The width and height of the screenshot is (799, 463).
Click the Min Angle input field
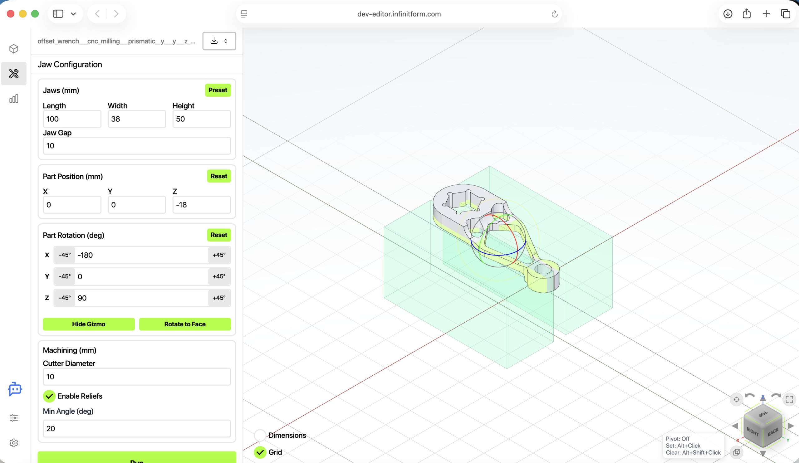point(137,428)
